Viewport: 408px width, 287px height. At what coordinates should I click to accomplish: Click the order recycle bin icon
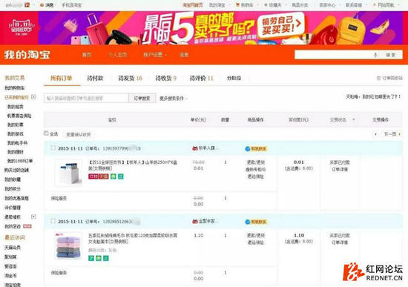378,78
